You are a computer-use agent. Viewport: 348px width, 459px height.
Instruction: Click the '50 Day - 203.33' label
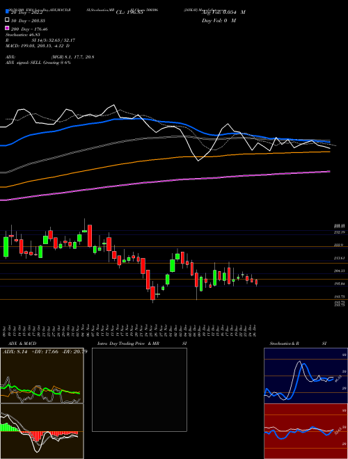coord(28,20)
